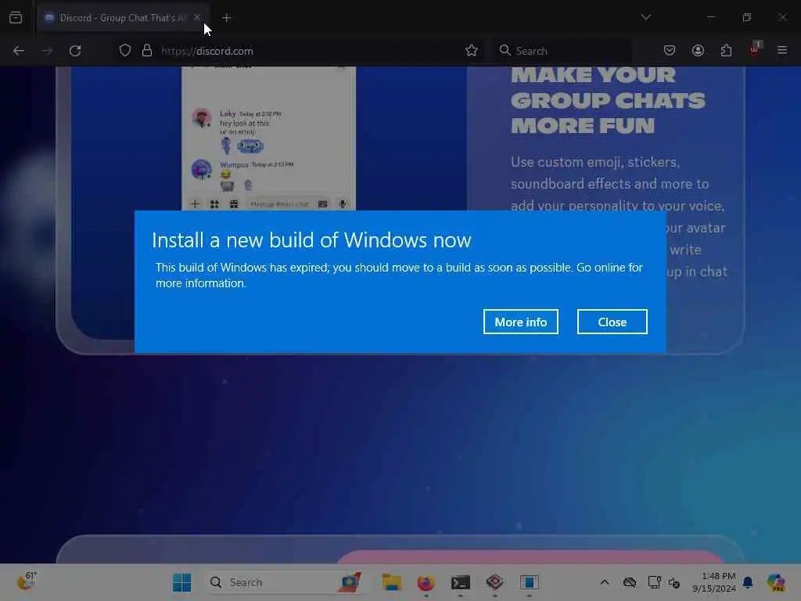The width and height of the screenshot is (801, 601).
Task: Close the Windows build expired dialog
Action: [x=612, y=322]
